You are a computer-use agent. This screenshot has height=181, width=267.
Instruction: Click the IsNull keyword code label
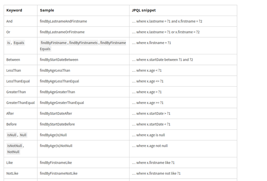tap(12, 135)
